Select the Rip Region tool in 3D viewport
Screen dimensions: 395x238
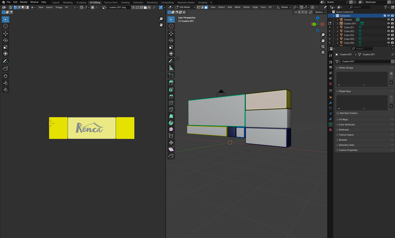click(x=171, y=156)
